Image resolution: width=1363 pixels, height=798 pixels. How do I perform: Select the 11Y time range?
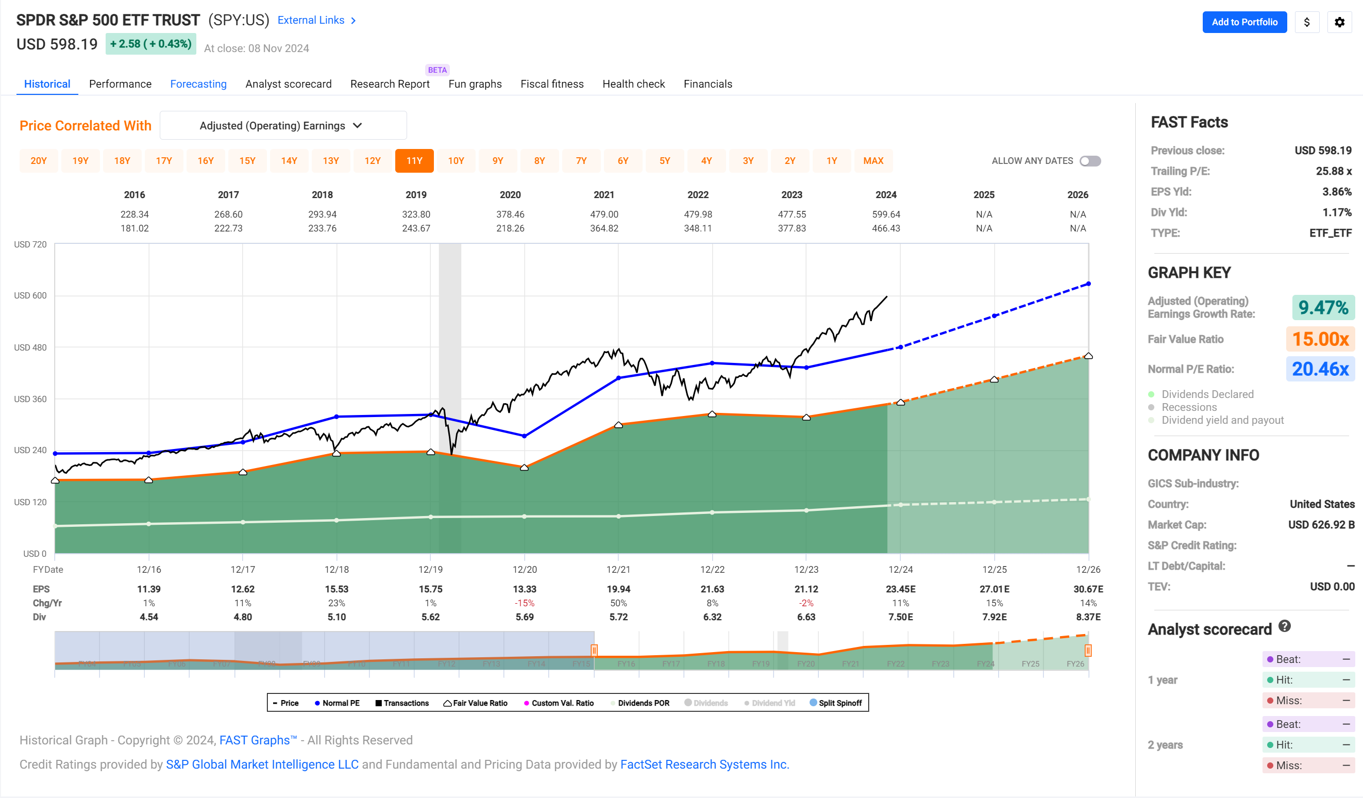[x=414, y=161]
